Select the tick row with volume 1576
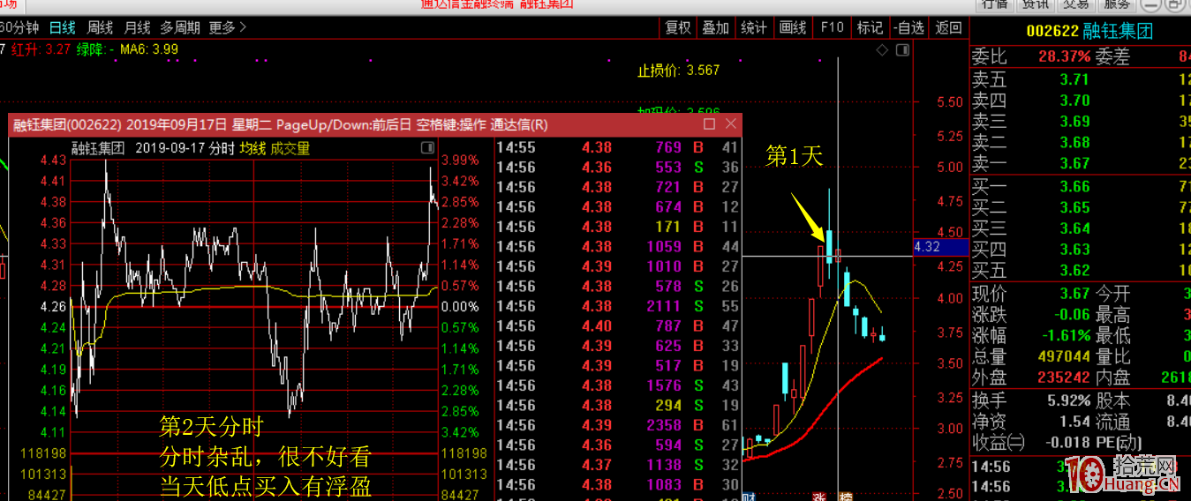 point(617,385)
